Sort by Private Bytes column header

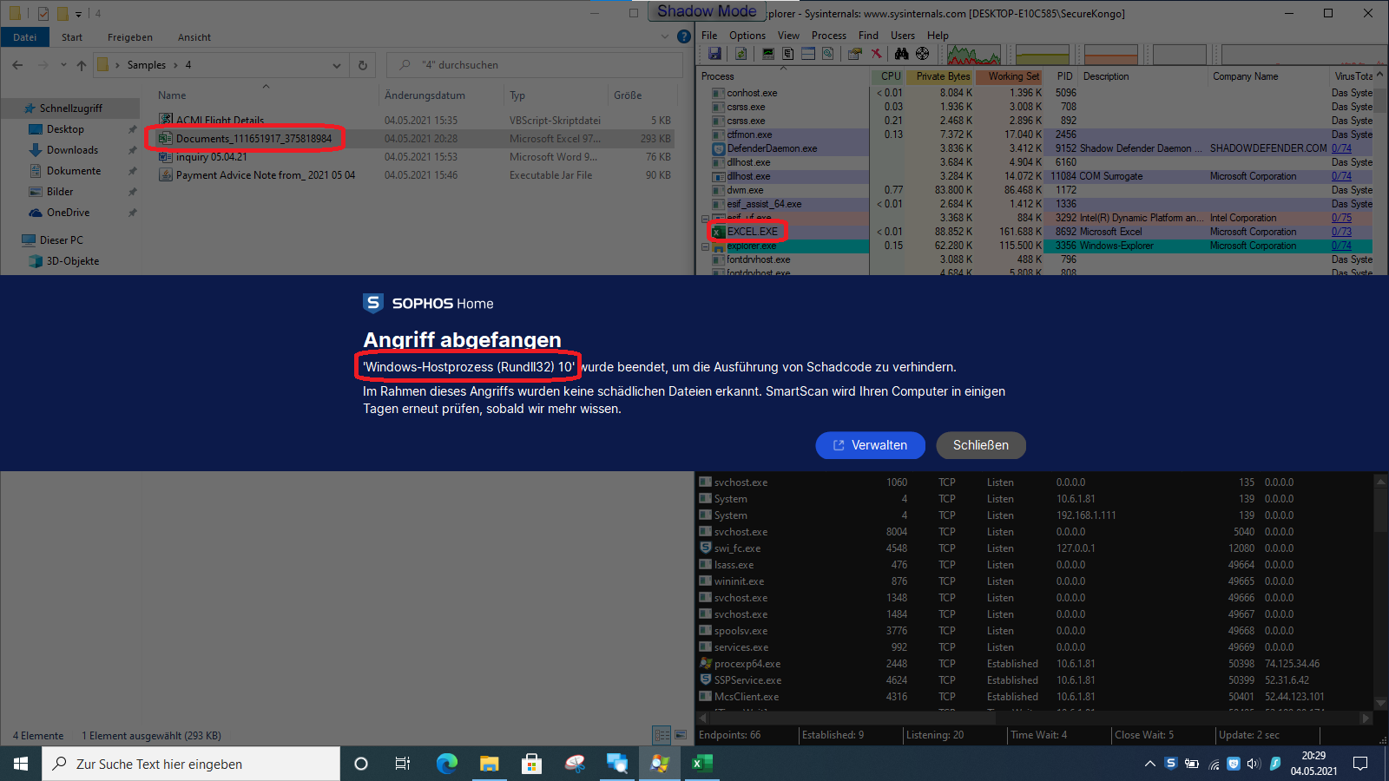(x=941, y=76)
